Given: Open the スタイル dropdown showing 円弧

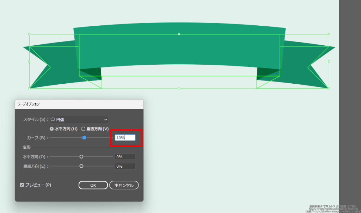Looking at the screenshot, I should [x=79, y=120].
